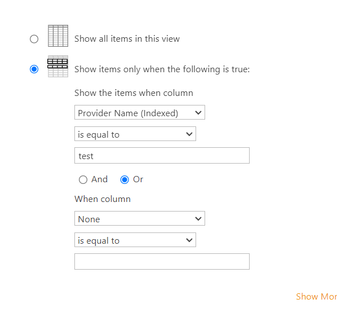Screen dimensions: 337x321
Task: Click the And label text
Action: [x=99, y=179]
